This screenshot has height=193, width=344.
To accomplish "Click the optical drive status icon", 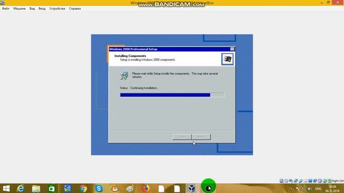I will tap(286, 181).
